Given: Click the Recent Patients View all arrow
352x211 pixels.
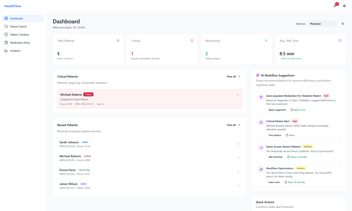Looking at the screenshot, I should pos(239,125).
